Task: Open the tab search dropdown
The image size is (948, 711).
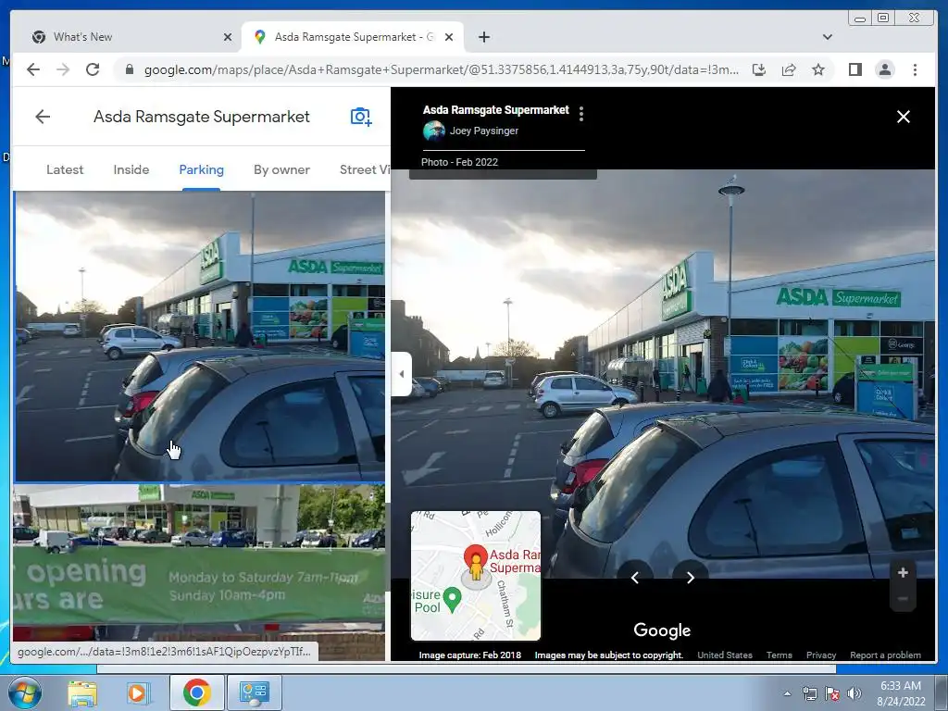Action: (x=827, y=37)
